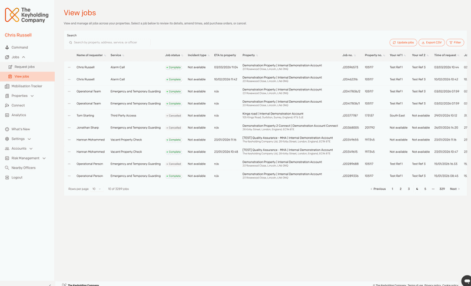Click the sort icon beside Property header
Screen dimensions: 471x286
pos(257,55)
